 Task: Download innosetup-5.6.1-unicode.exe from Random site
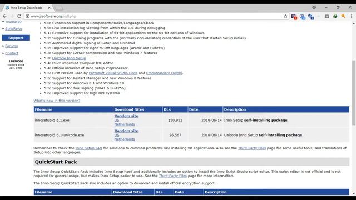coord(126,131)
